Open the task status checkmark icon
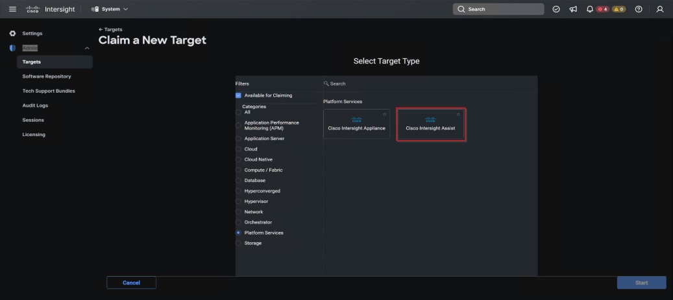 [556, 9]
